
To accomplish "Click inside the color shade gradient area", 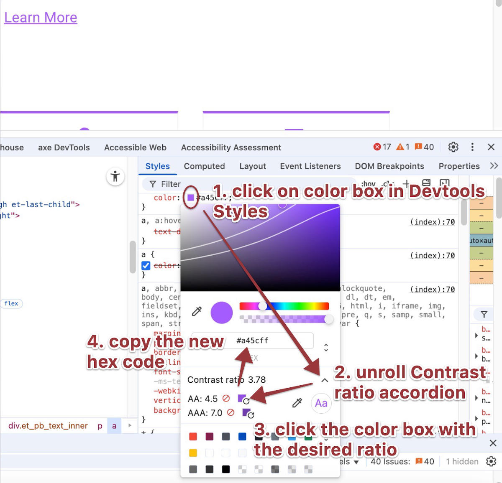I will (x=260, y=247).
